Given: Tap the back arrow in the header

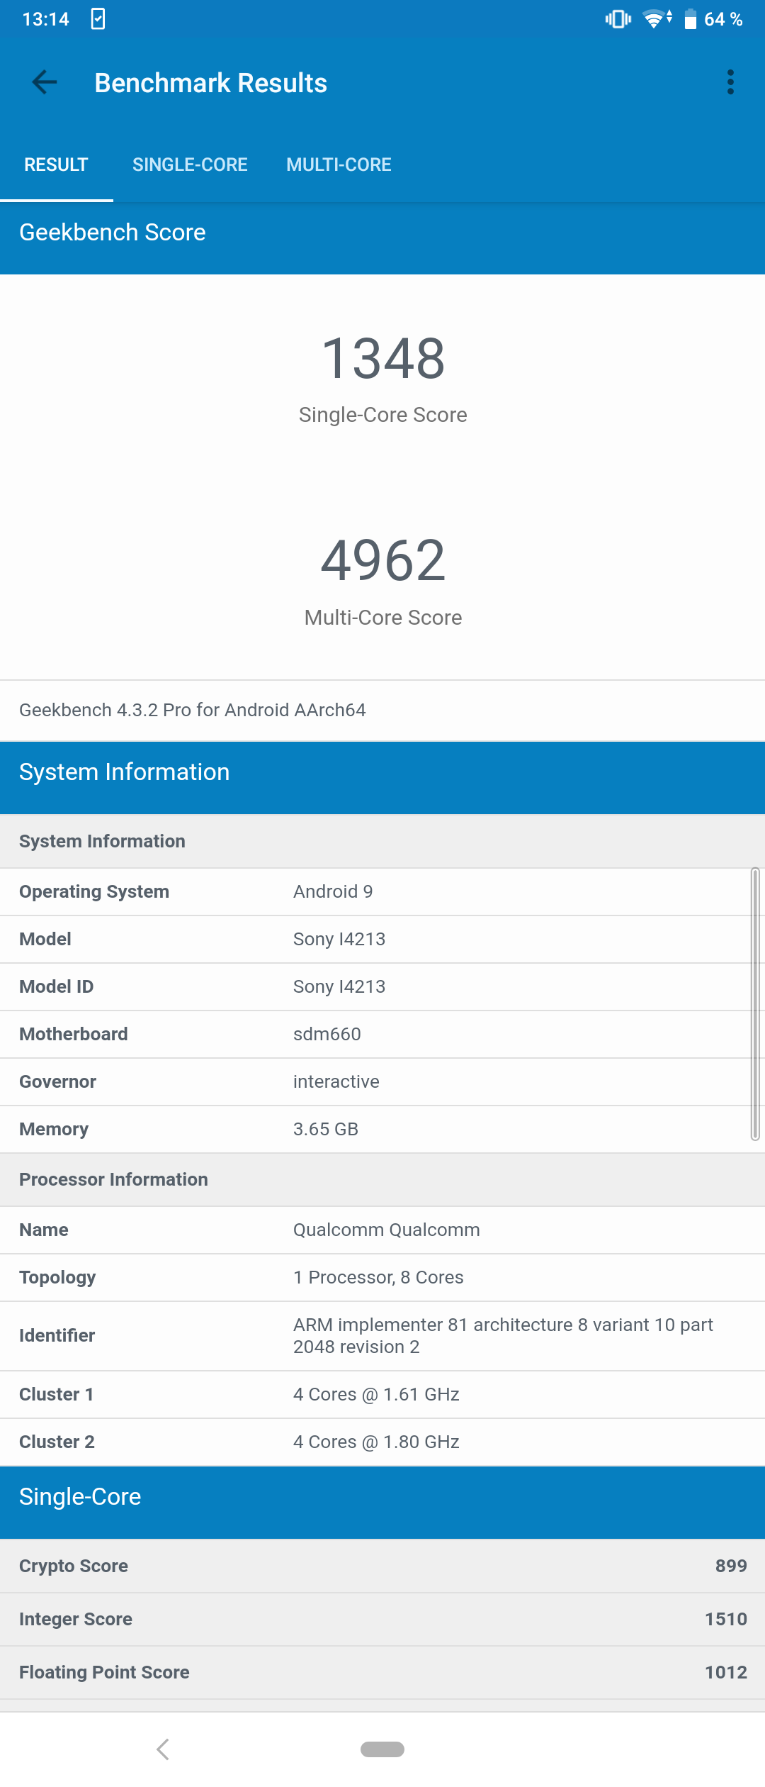Looking at the screenshot, I should [45, 82].
